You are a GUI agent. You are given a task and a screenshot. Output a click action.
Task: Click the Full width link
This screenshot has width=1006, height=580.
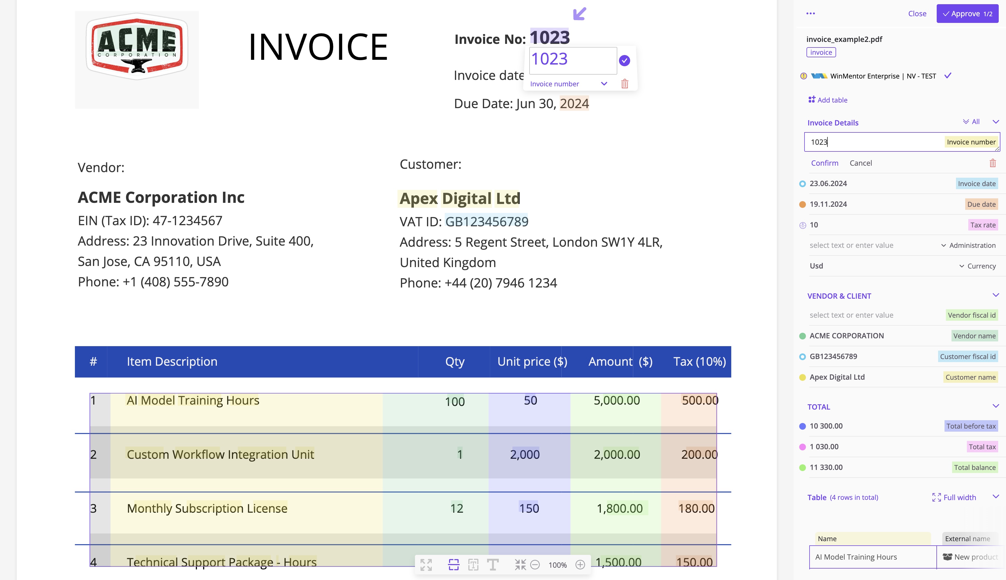(960, 497)
